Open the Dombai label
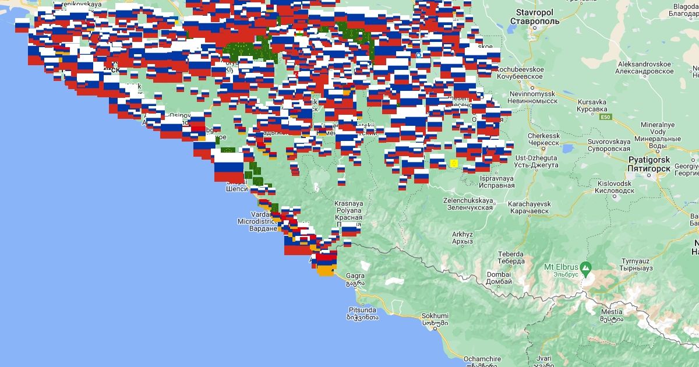The width and height of the screenshot is (699, 367). [499, 278]
